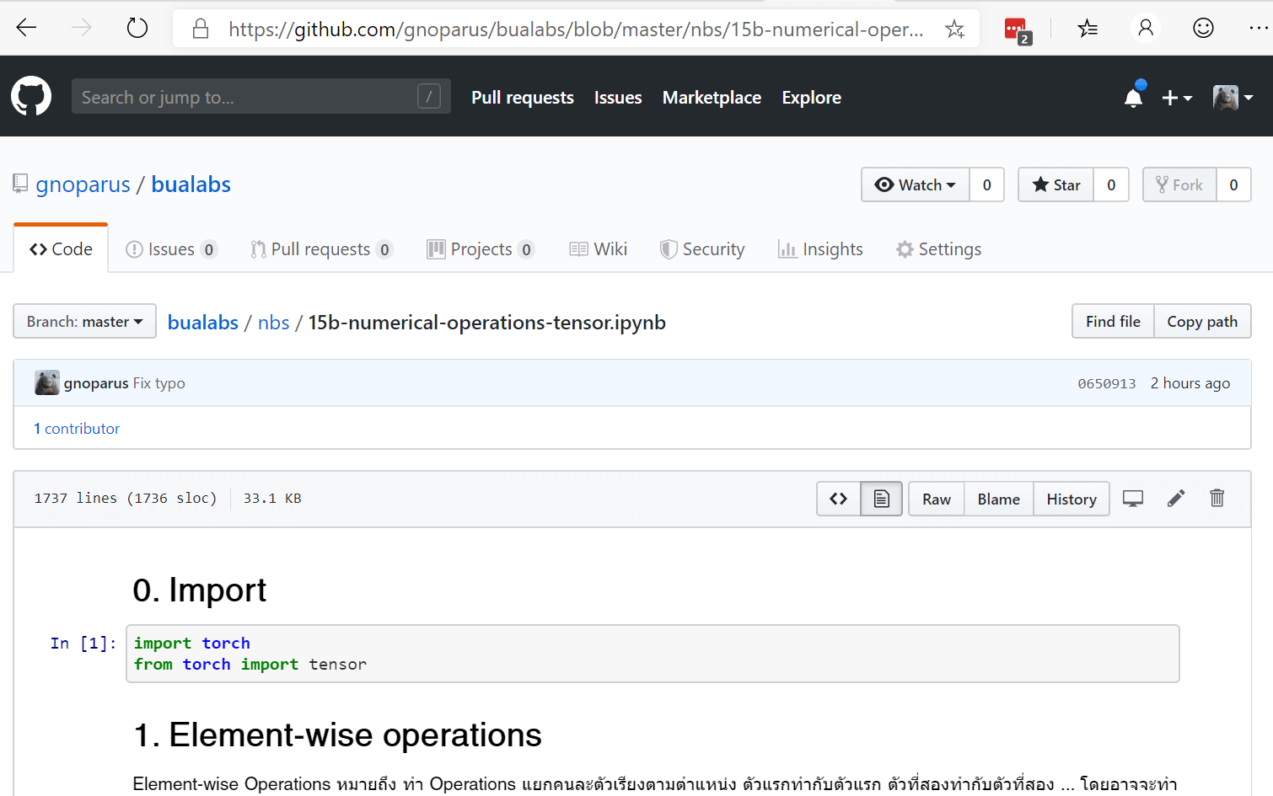Click the Search or jump to field
The width and height of the screenshot is (1273, 796).
pyautogui.click(x=244, y=97)
